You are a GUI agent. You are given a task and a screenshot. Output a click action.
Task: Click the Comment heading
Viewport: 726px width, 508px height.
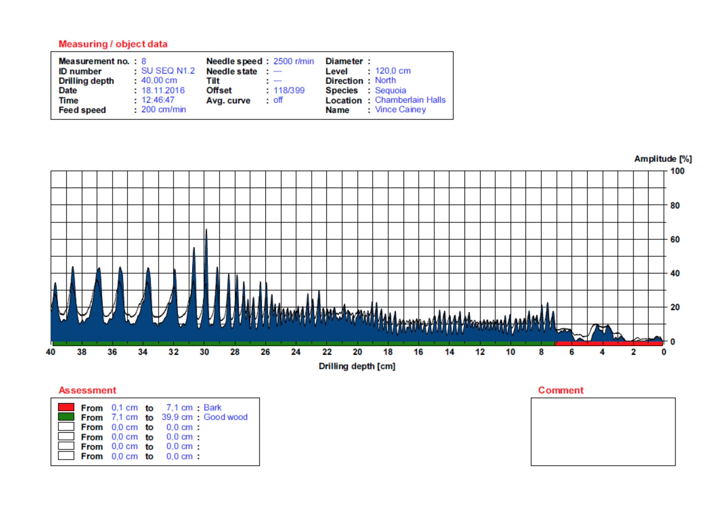click(561, 390)
